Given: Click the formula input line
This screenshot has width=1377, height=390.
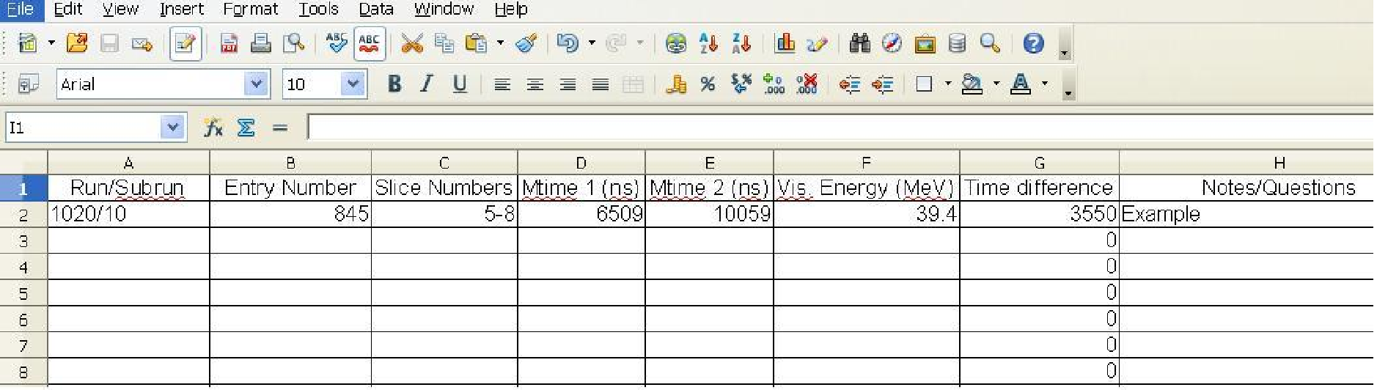Looking at the screenshot, I should click(x=836, y=128).
